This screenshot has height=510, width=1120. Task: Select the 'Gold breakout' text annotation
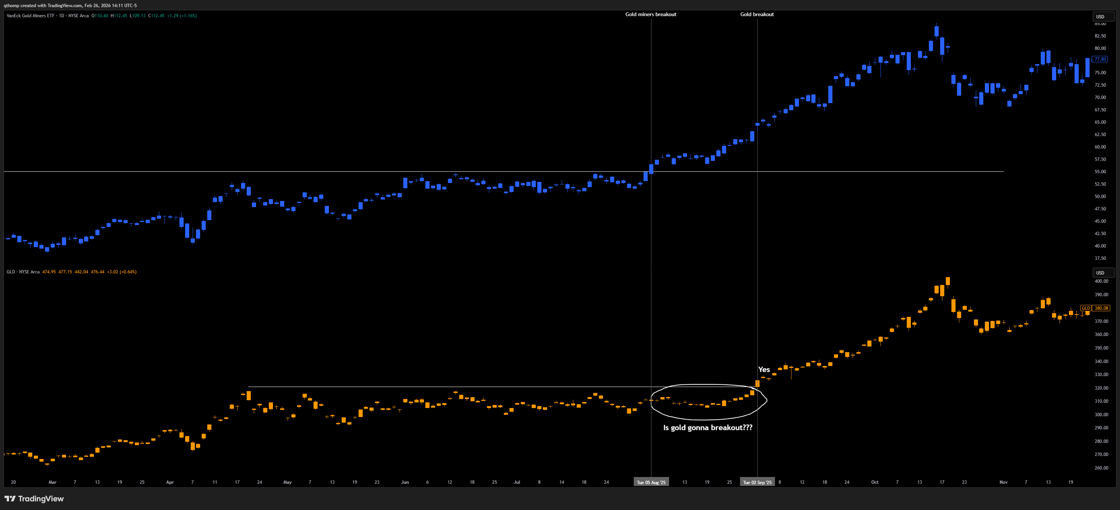757,14
